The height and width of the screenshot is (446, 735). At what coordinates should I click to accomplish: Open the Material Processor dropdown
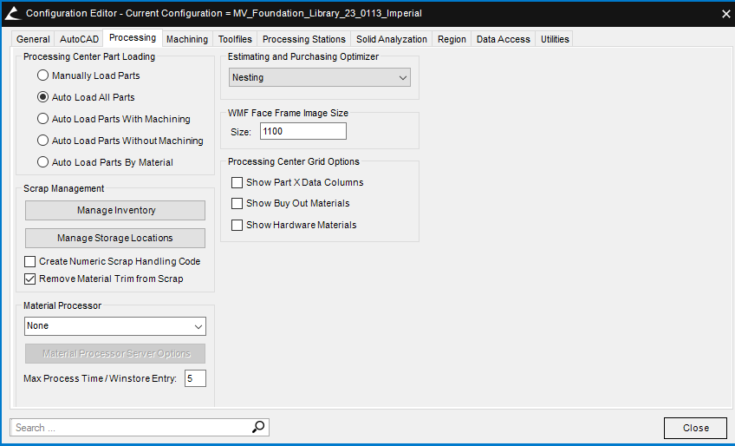click(x=115, y=326)
